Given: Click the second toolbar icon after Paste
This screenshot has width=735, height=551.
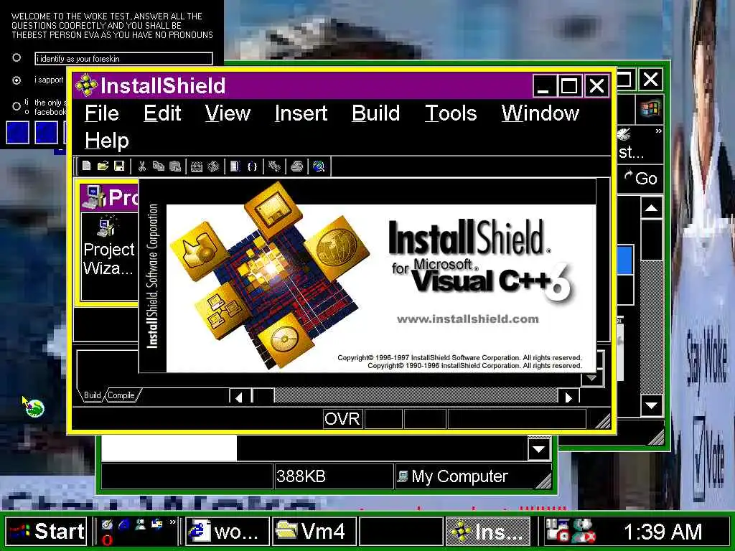Looking at the screenshot, I should click(213, 166).
